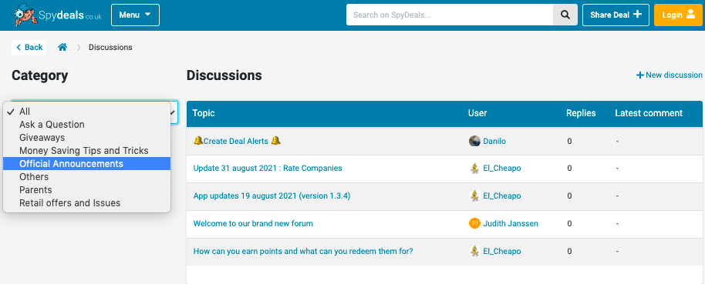This screenshot has height=284, width=705.
Task: Click the Share Deal button
Action: point(616,15)
